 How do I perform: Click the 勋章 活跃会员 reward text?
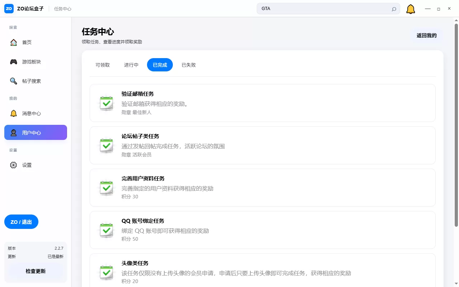pos(137,155)
